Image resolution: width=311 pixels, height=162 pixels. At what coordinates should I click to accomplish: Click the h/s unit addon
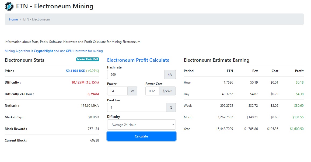pos(170,75)
